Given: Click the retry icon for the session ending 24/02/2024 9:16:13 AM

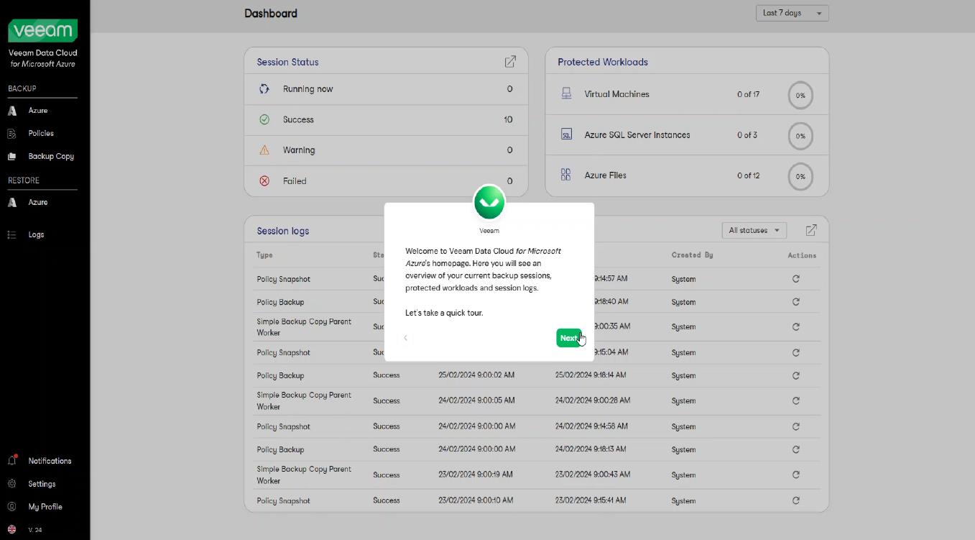Looking at the screenshot, I should [x=795, y=449].
